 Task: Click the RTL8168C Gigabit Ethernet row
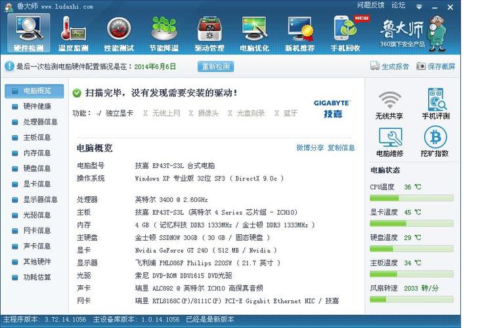[x=208, y=301]
